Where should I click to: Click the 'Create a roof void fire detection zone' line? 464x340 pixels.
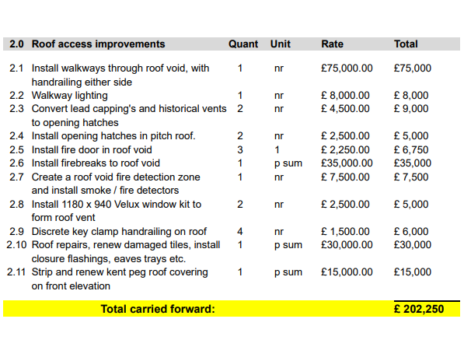(x=116, y=177)
